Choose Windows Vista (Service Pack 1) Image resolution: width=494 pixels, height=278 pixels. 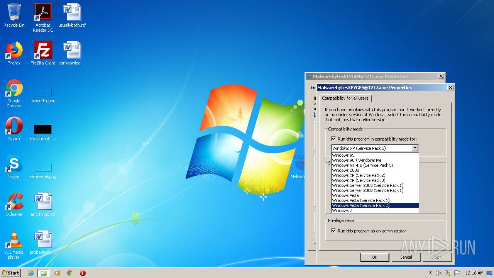(x=375, y=200)
